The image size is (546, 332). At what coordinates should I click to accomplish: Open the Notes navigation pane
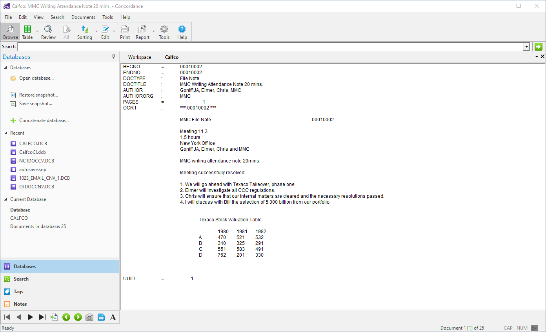[60, 304]
